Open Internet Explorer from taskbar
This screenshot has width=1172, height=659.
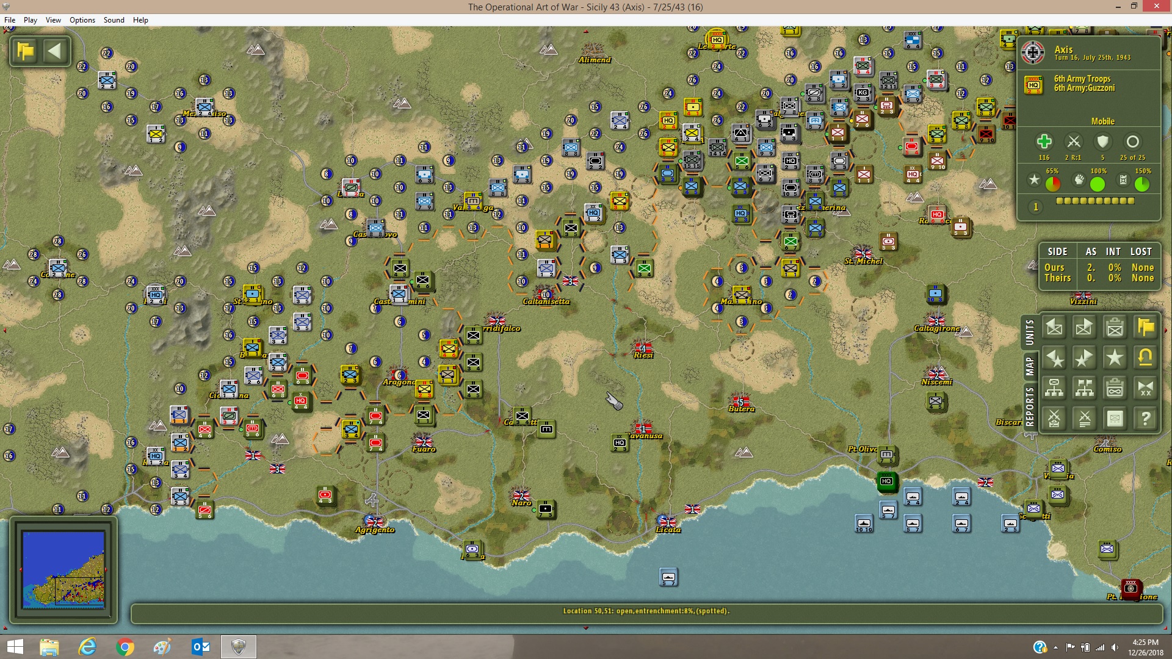87,647
